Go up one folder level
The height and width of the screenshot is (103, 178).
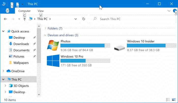point(24,19)
